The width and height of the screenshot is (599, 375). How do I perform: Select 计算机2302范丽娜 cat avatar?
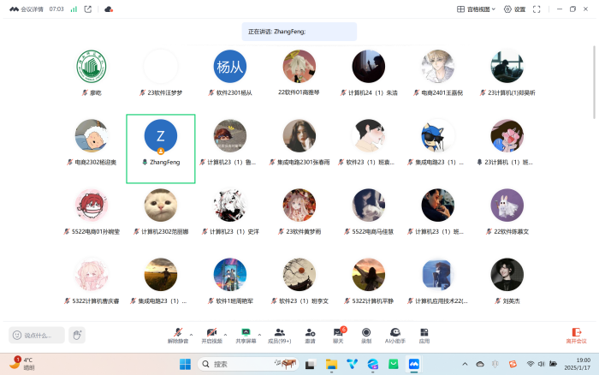point(161,205)
